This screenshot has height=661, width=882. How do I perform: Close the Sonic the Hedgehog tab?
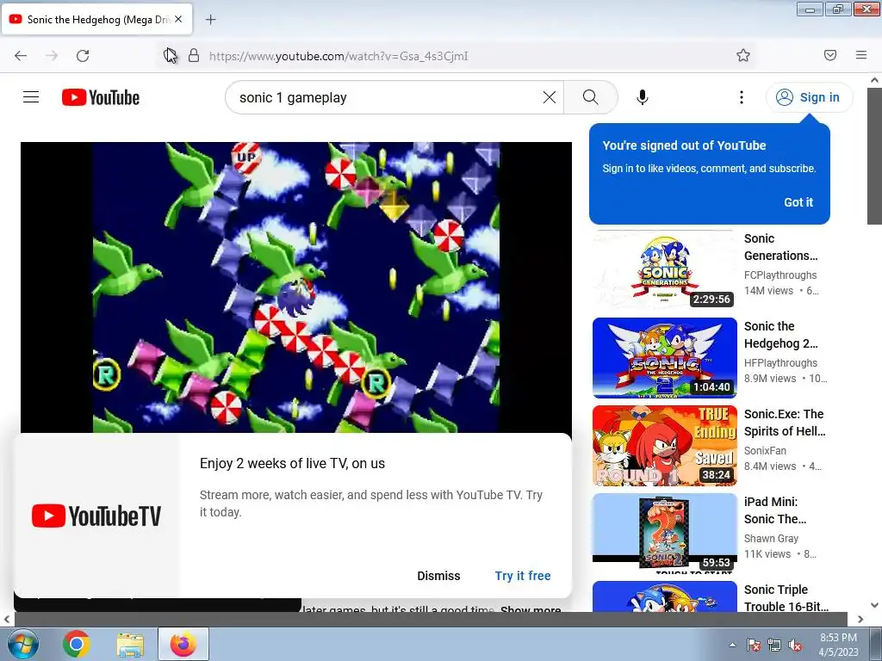(178, 19)
